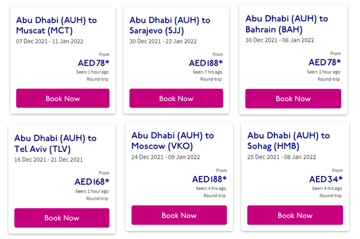Image resolution: width=360 pixels, height=239 pixels.
Task: Book the Sarajevo (SJJ) flight now
Action: [176, 98]
